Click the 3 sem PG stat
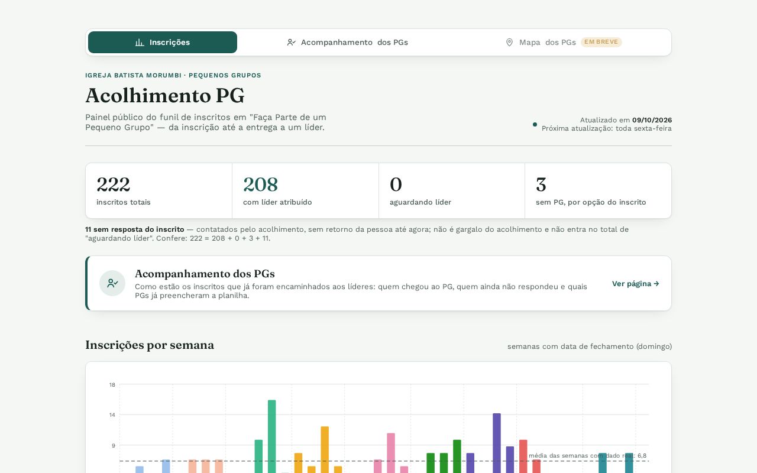Image resolution: width=757 pixels, height=473 pixels. pos(598,190)
